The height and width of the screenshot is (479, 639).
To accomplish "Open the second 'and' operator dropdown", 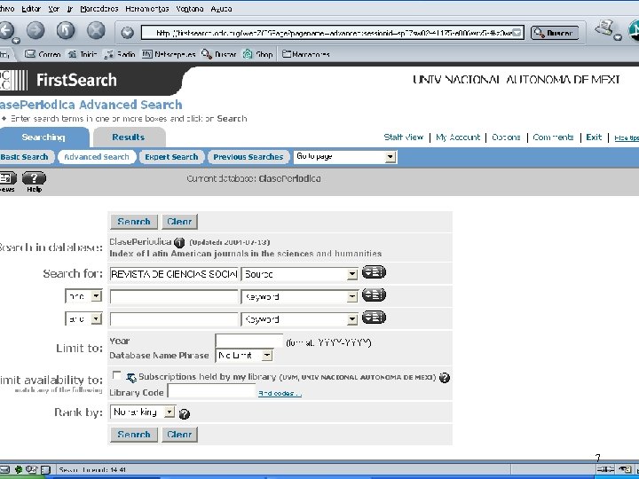I will tap(83, 318).
